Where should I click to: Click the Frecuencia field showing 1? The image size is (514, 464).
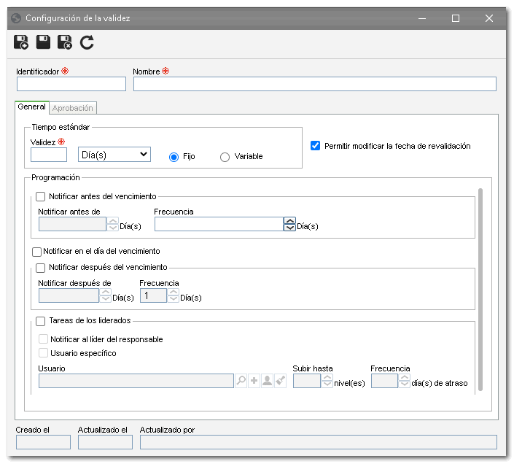tap(153, 295)
